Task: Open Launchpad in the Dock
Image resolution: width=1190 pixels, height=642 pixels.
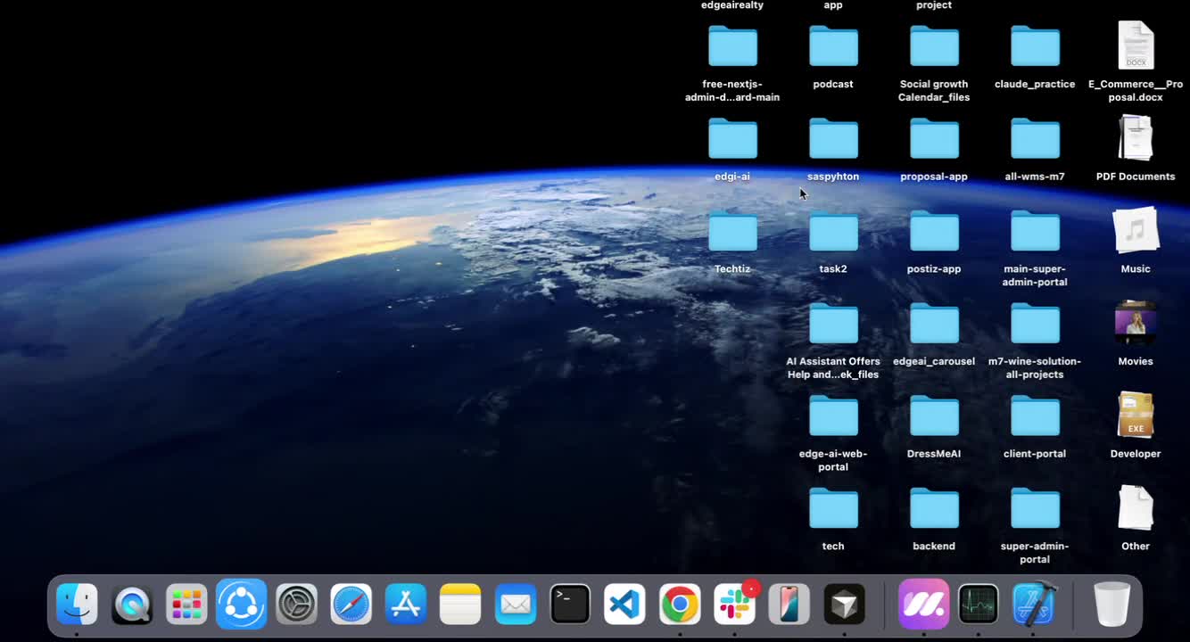Action: (x=186, y=605)
